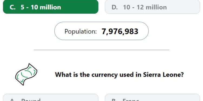This screenshot has width=203, height=101.
Task: Click the green markings inside banknote icon
Action: 27,74
